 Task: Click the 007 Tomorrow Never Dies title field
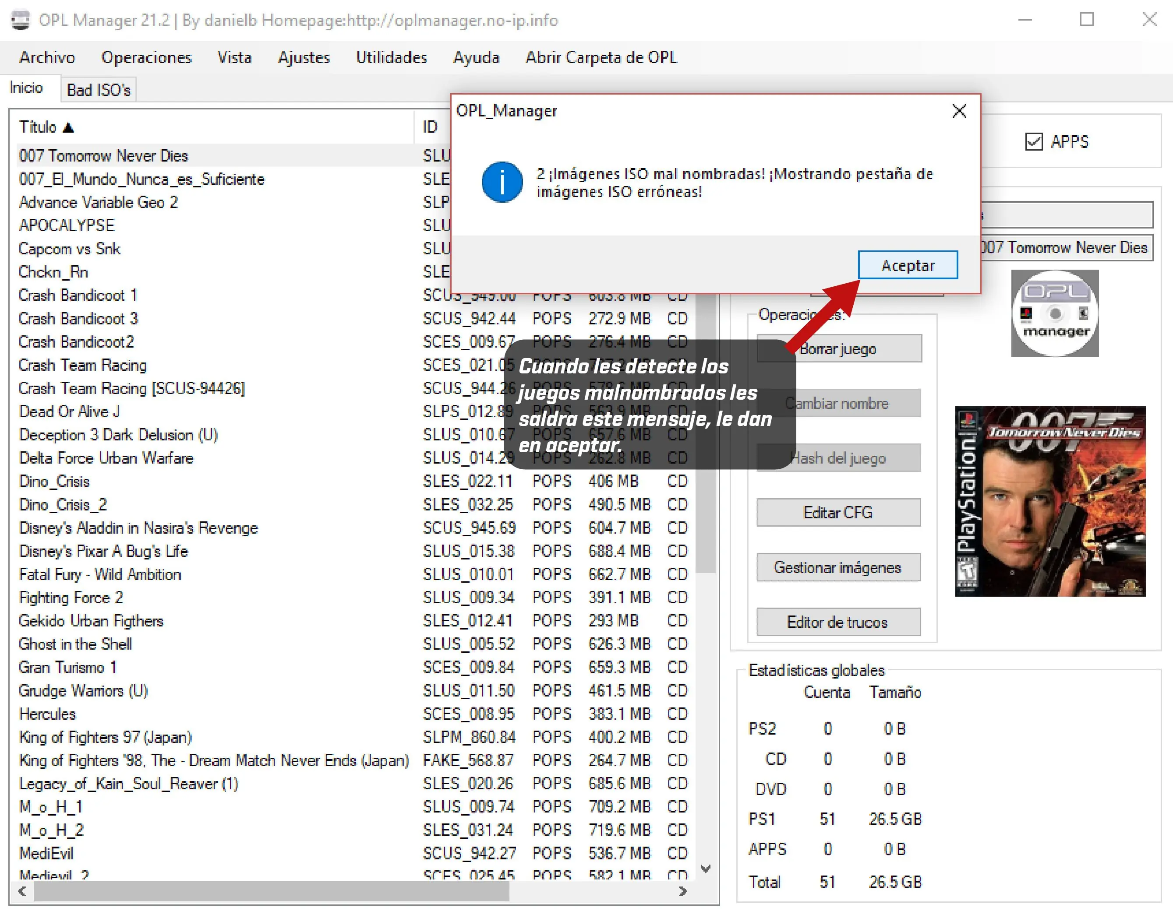tap(1066, 247)
